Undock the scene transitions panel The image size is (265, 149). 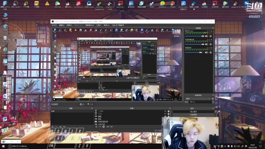[x=213, y=95]
